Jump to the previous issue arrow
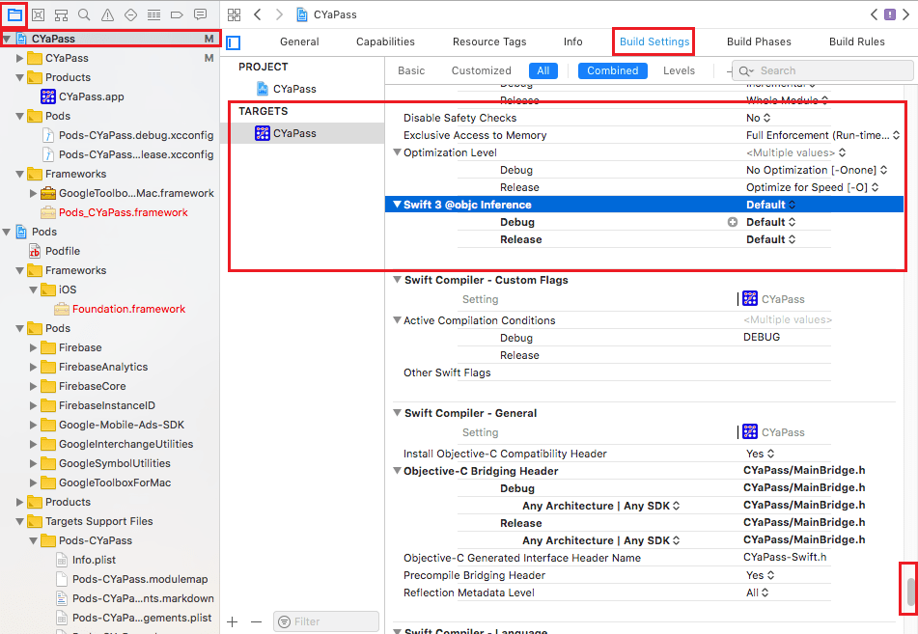Viewport: 918px width, 634px height. (875, 14)
